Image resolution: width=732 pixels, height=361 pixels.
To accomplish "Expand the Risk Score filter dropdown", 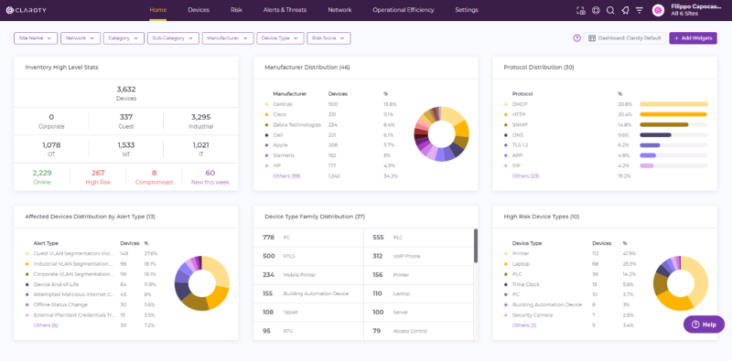I will 328,38.
